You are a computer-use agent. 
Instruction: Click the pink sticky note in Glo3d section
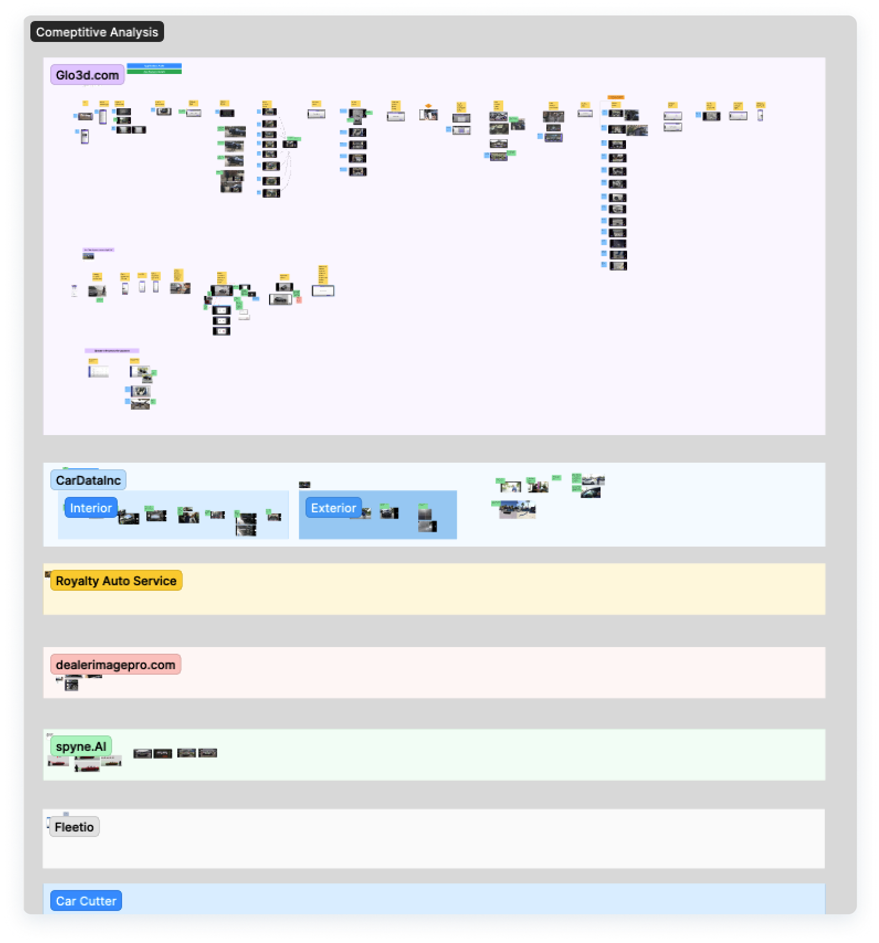299,300
